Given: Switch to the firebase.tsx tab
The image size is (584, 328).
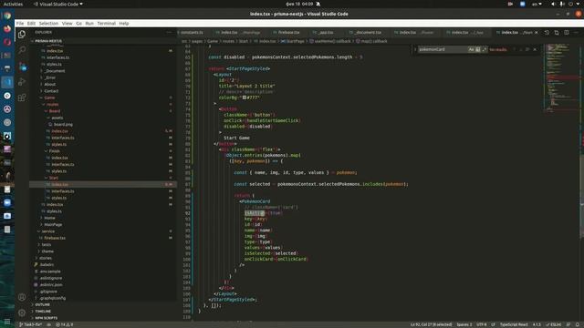Looking at the screenshot, I should 288,33.
